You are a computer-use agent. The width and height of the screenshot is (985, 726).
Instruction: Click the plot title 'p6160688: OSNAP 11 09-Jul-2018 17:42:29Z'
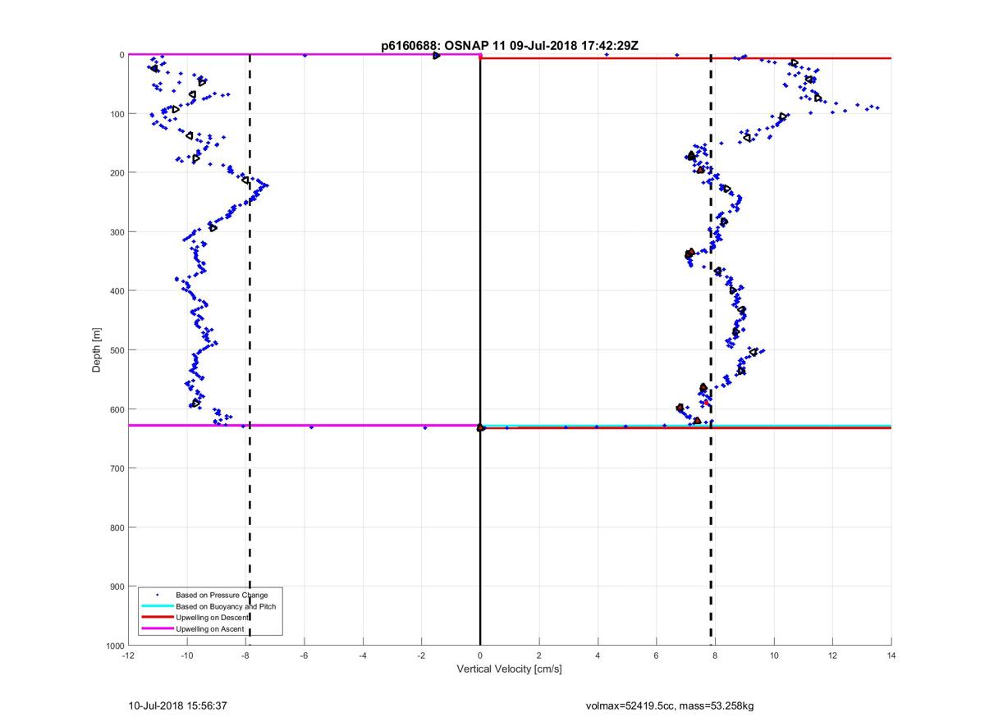click(509, 46)
